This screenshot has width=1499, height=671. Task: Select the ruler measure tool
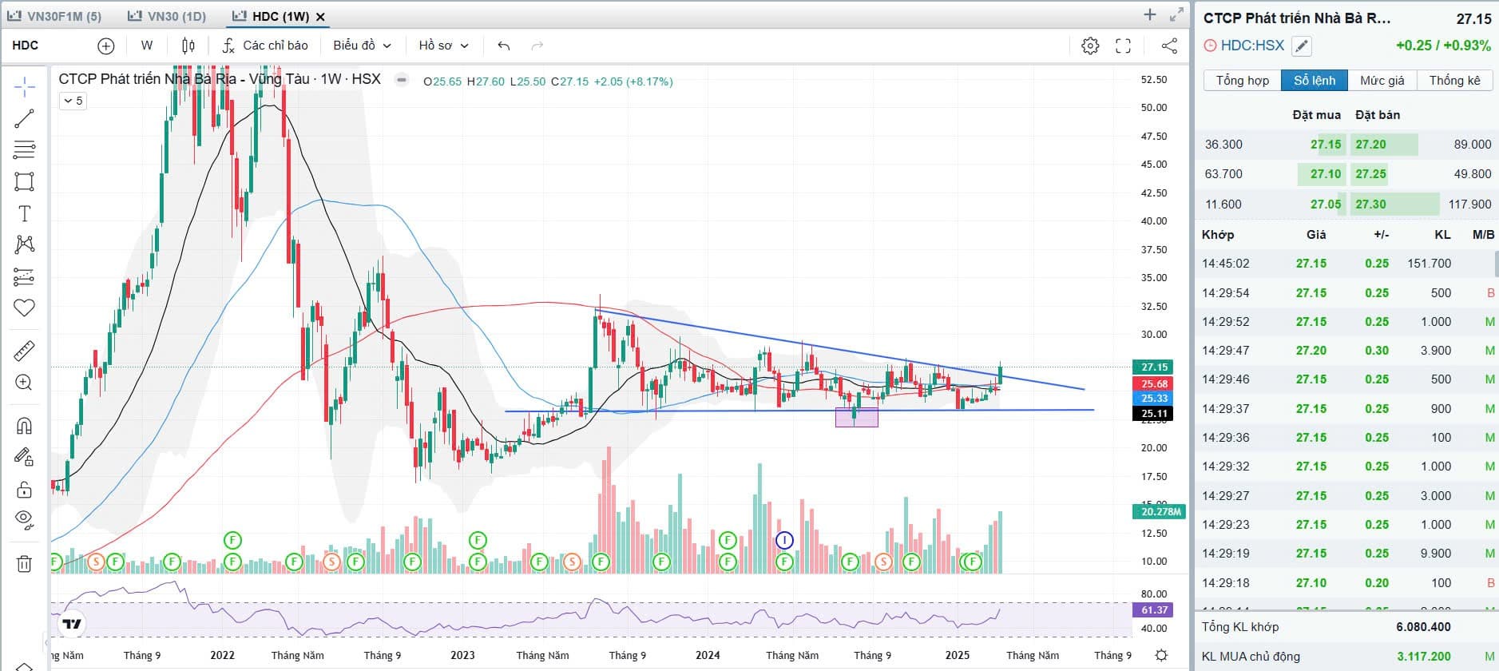coord(25,351)
